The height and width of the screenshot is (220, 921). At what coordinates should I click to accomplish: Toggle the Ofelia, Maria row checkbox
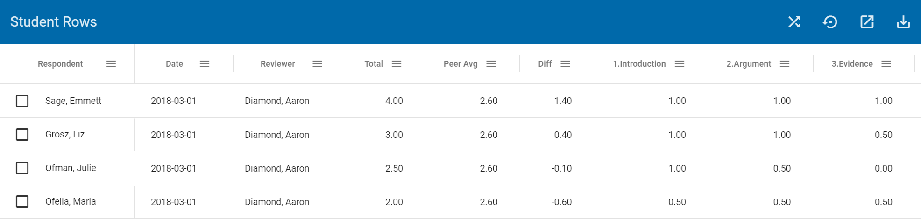22,202
